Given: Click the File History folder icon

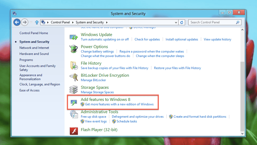Looking at the screenshot, I should coord(73,65).
